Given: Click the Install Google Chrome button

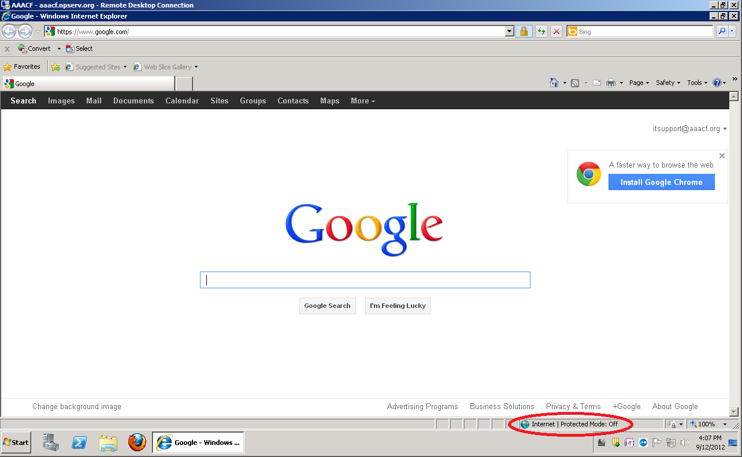Looking at the screenshot, I should point(662,182).
